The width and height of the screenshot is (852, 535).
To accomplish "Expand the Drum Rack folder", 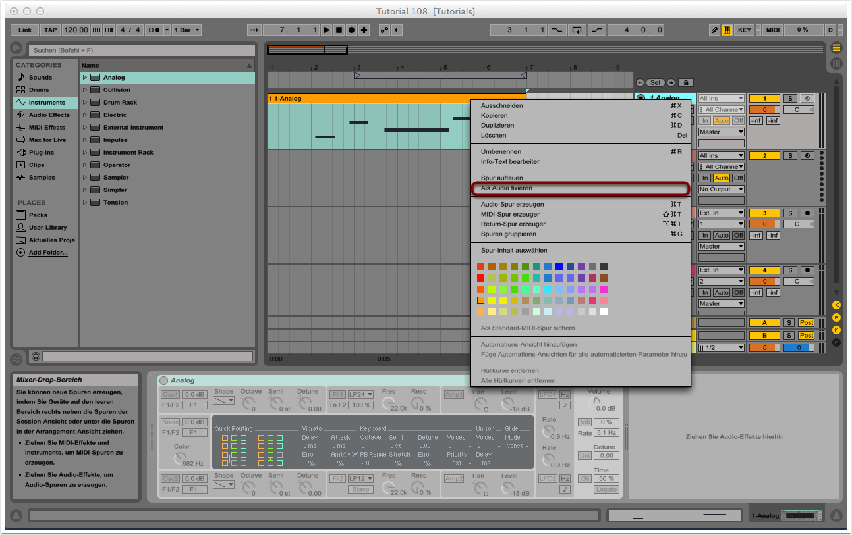I will coord(85,103).
